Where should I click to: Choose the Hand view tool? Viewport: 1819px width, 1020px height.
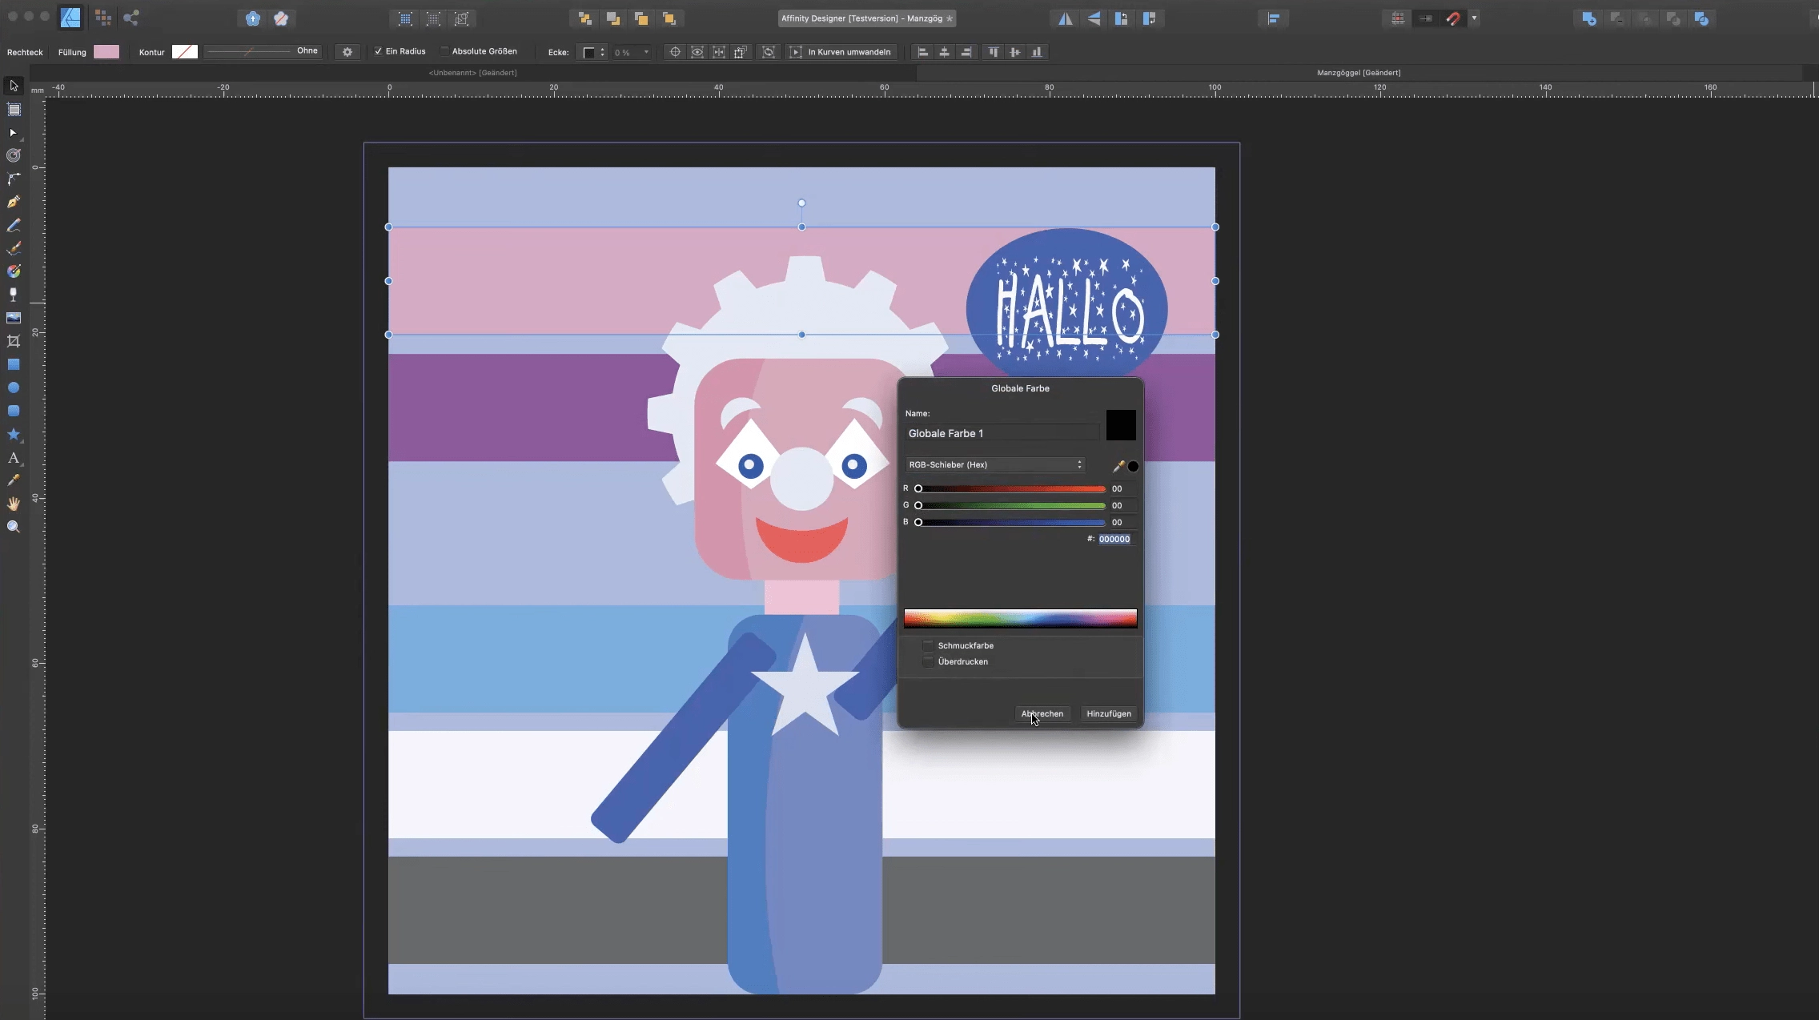click(x=14, y=504)
